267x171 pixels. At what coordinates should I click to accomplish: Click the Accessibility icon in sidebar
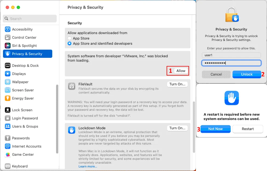8,29
